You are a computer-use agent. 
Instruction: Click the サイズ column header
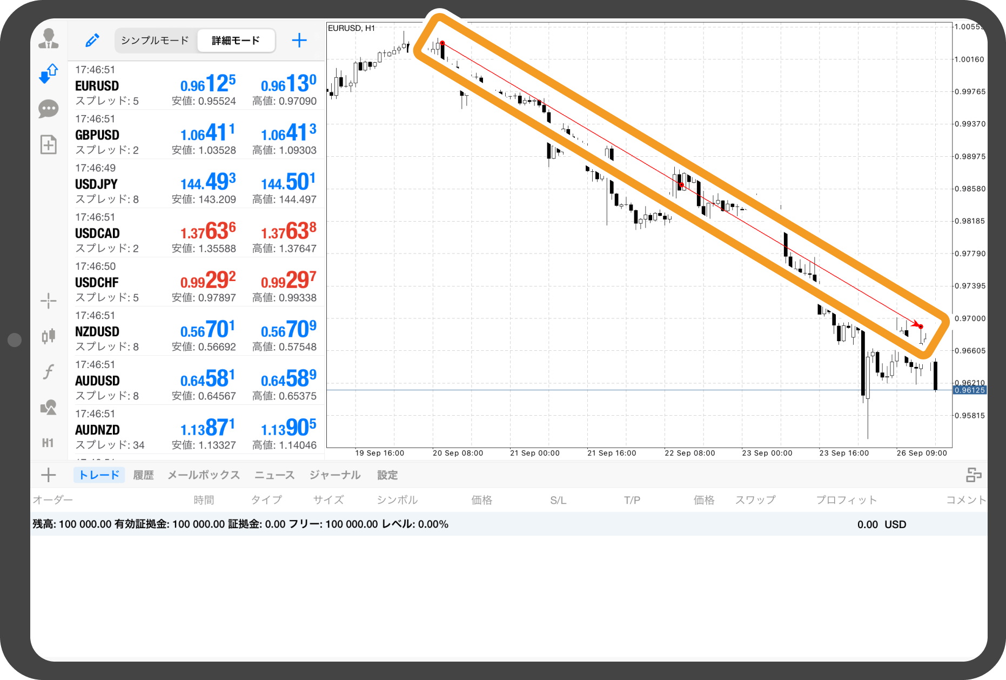(x=328, y=500)
